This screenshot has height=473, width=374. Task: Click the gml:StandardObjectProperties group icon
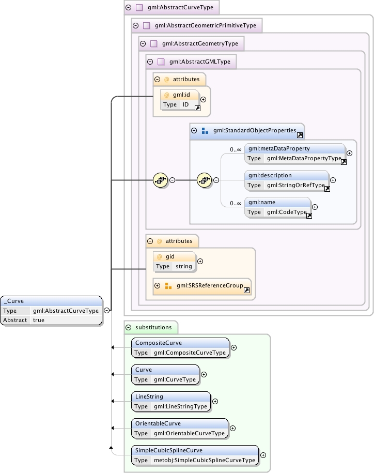(x=205, y=131)
